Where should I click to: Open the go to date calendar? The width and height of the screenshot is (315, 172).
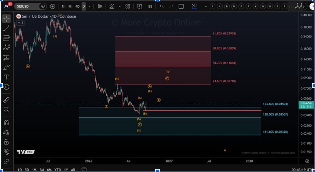click(x=84, y=170)
